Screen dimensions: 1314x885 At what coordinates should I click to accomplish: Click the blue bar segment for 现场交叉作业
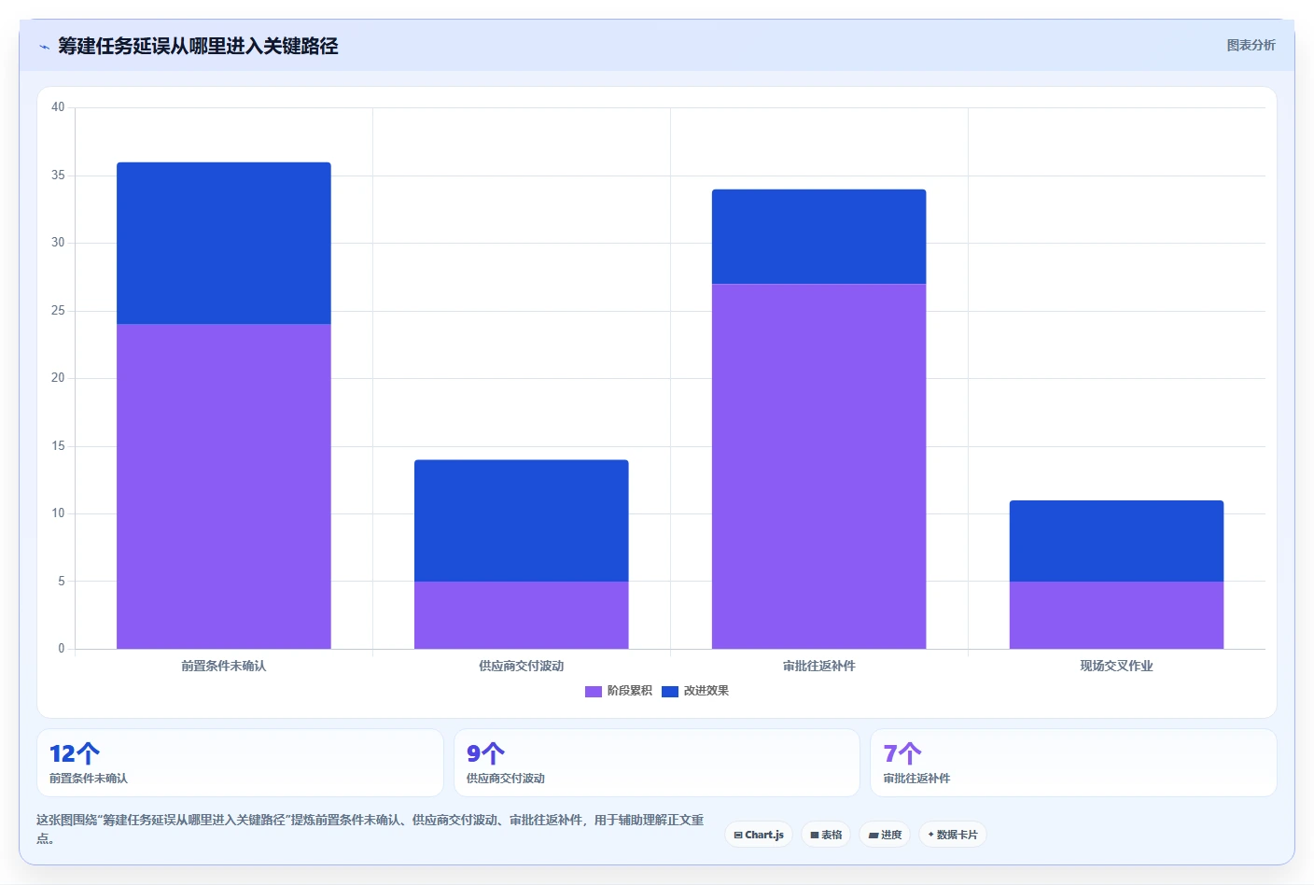tap(1117, 541)
